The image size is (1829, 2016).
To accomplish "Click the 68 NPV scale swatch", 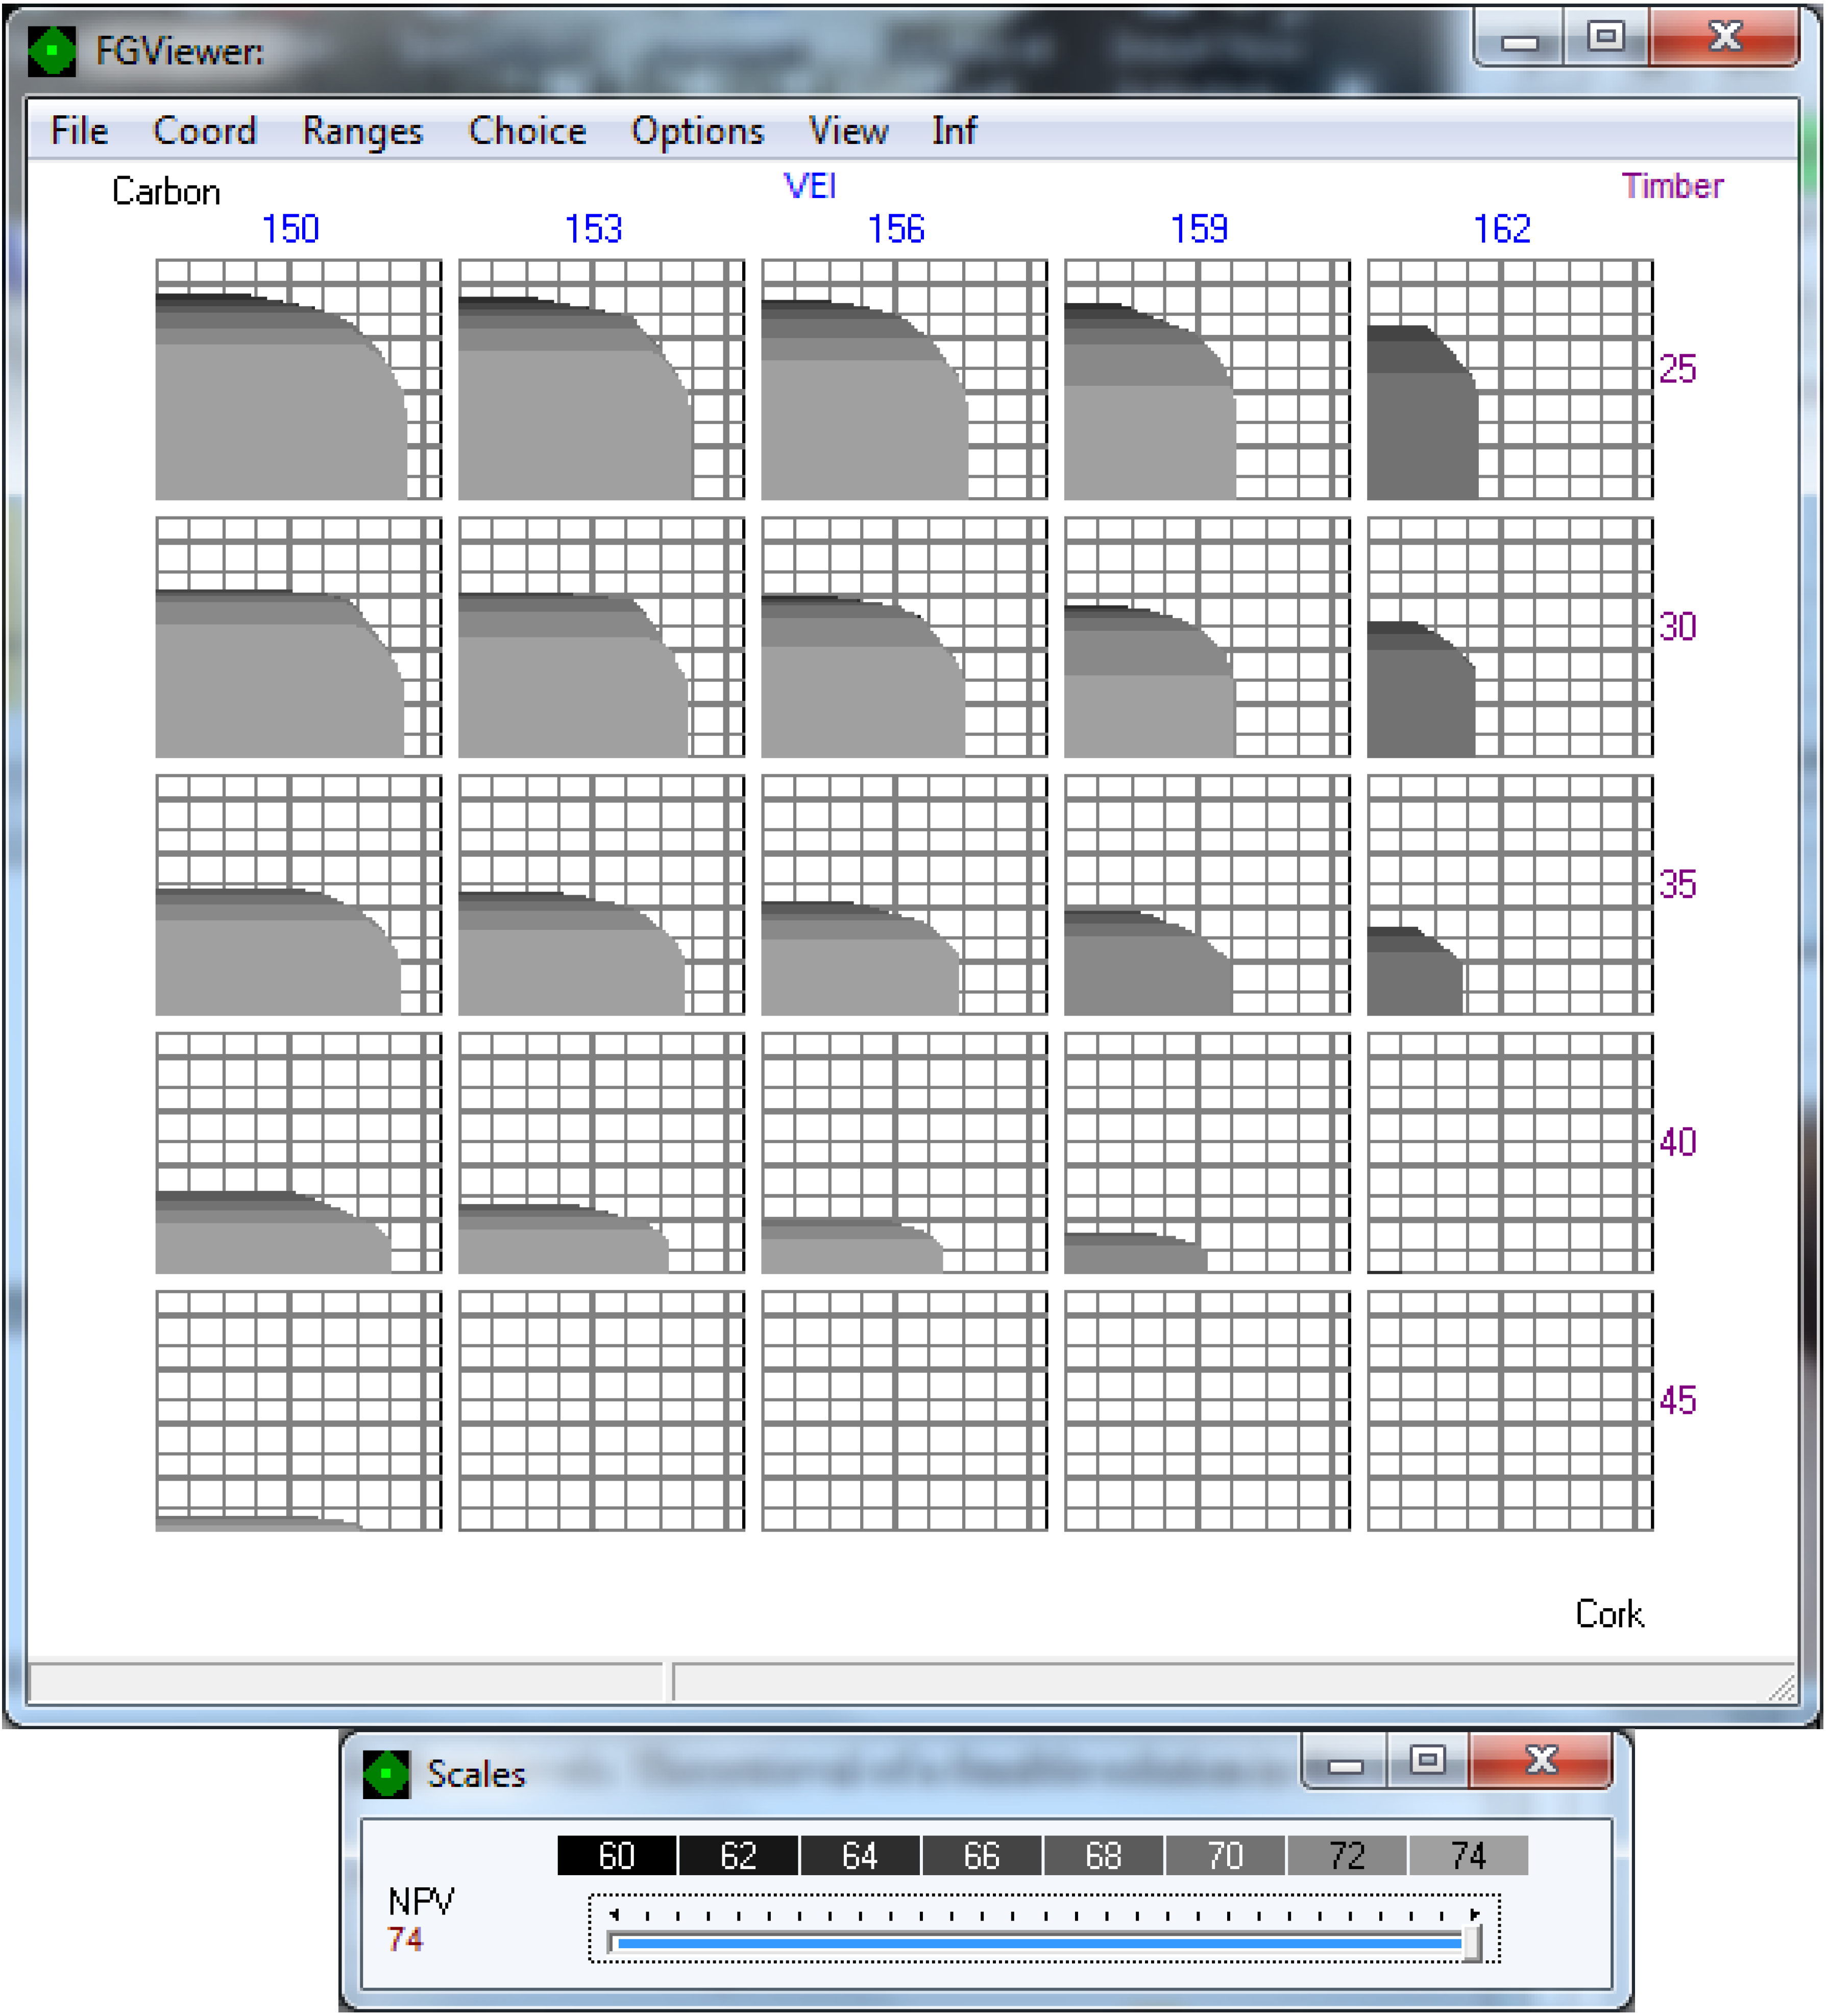I will (1103, 1856).
